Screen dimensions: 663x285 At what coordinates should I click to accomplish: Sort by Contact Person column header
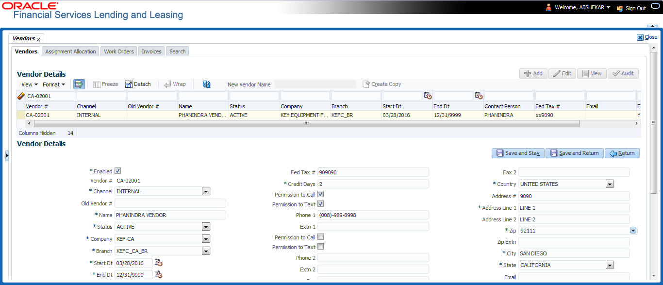pyautogui.click(x=502, y=106)
